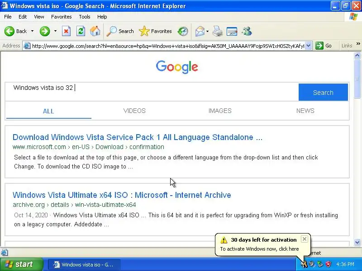The width and height of the screenshot is (362, 271).
Task: Switch to the IMAGES tab
Action: (x=220, y=111)
